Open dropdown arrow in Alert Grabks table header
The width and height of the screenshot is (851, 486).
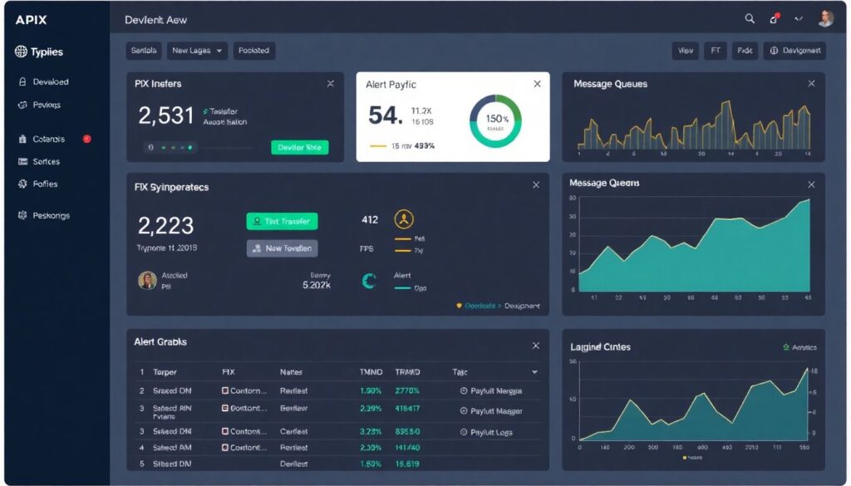coord(534,372)
